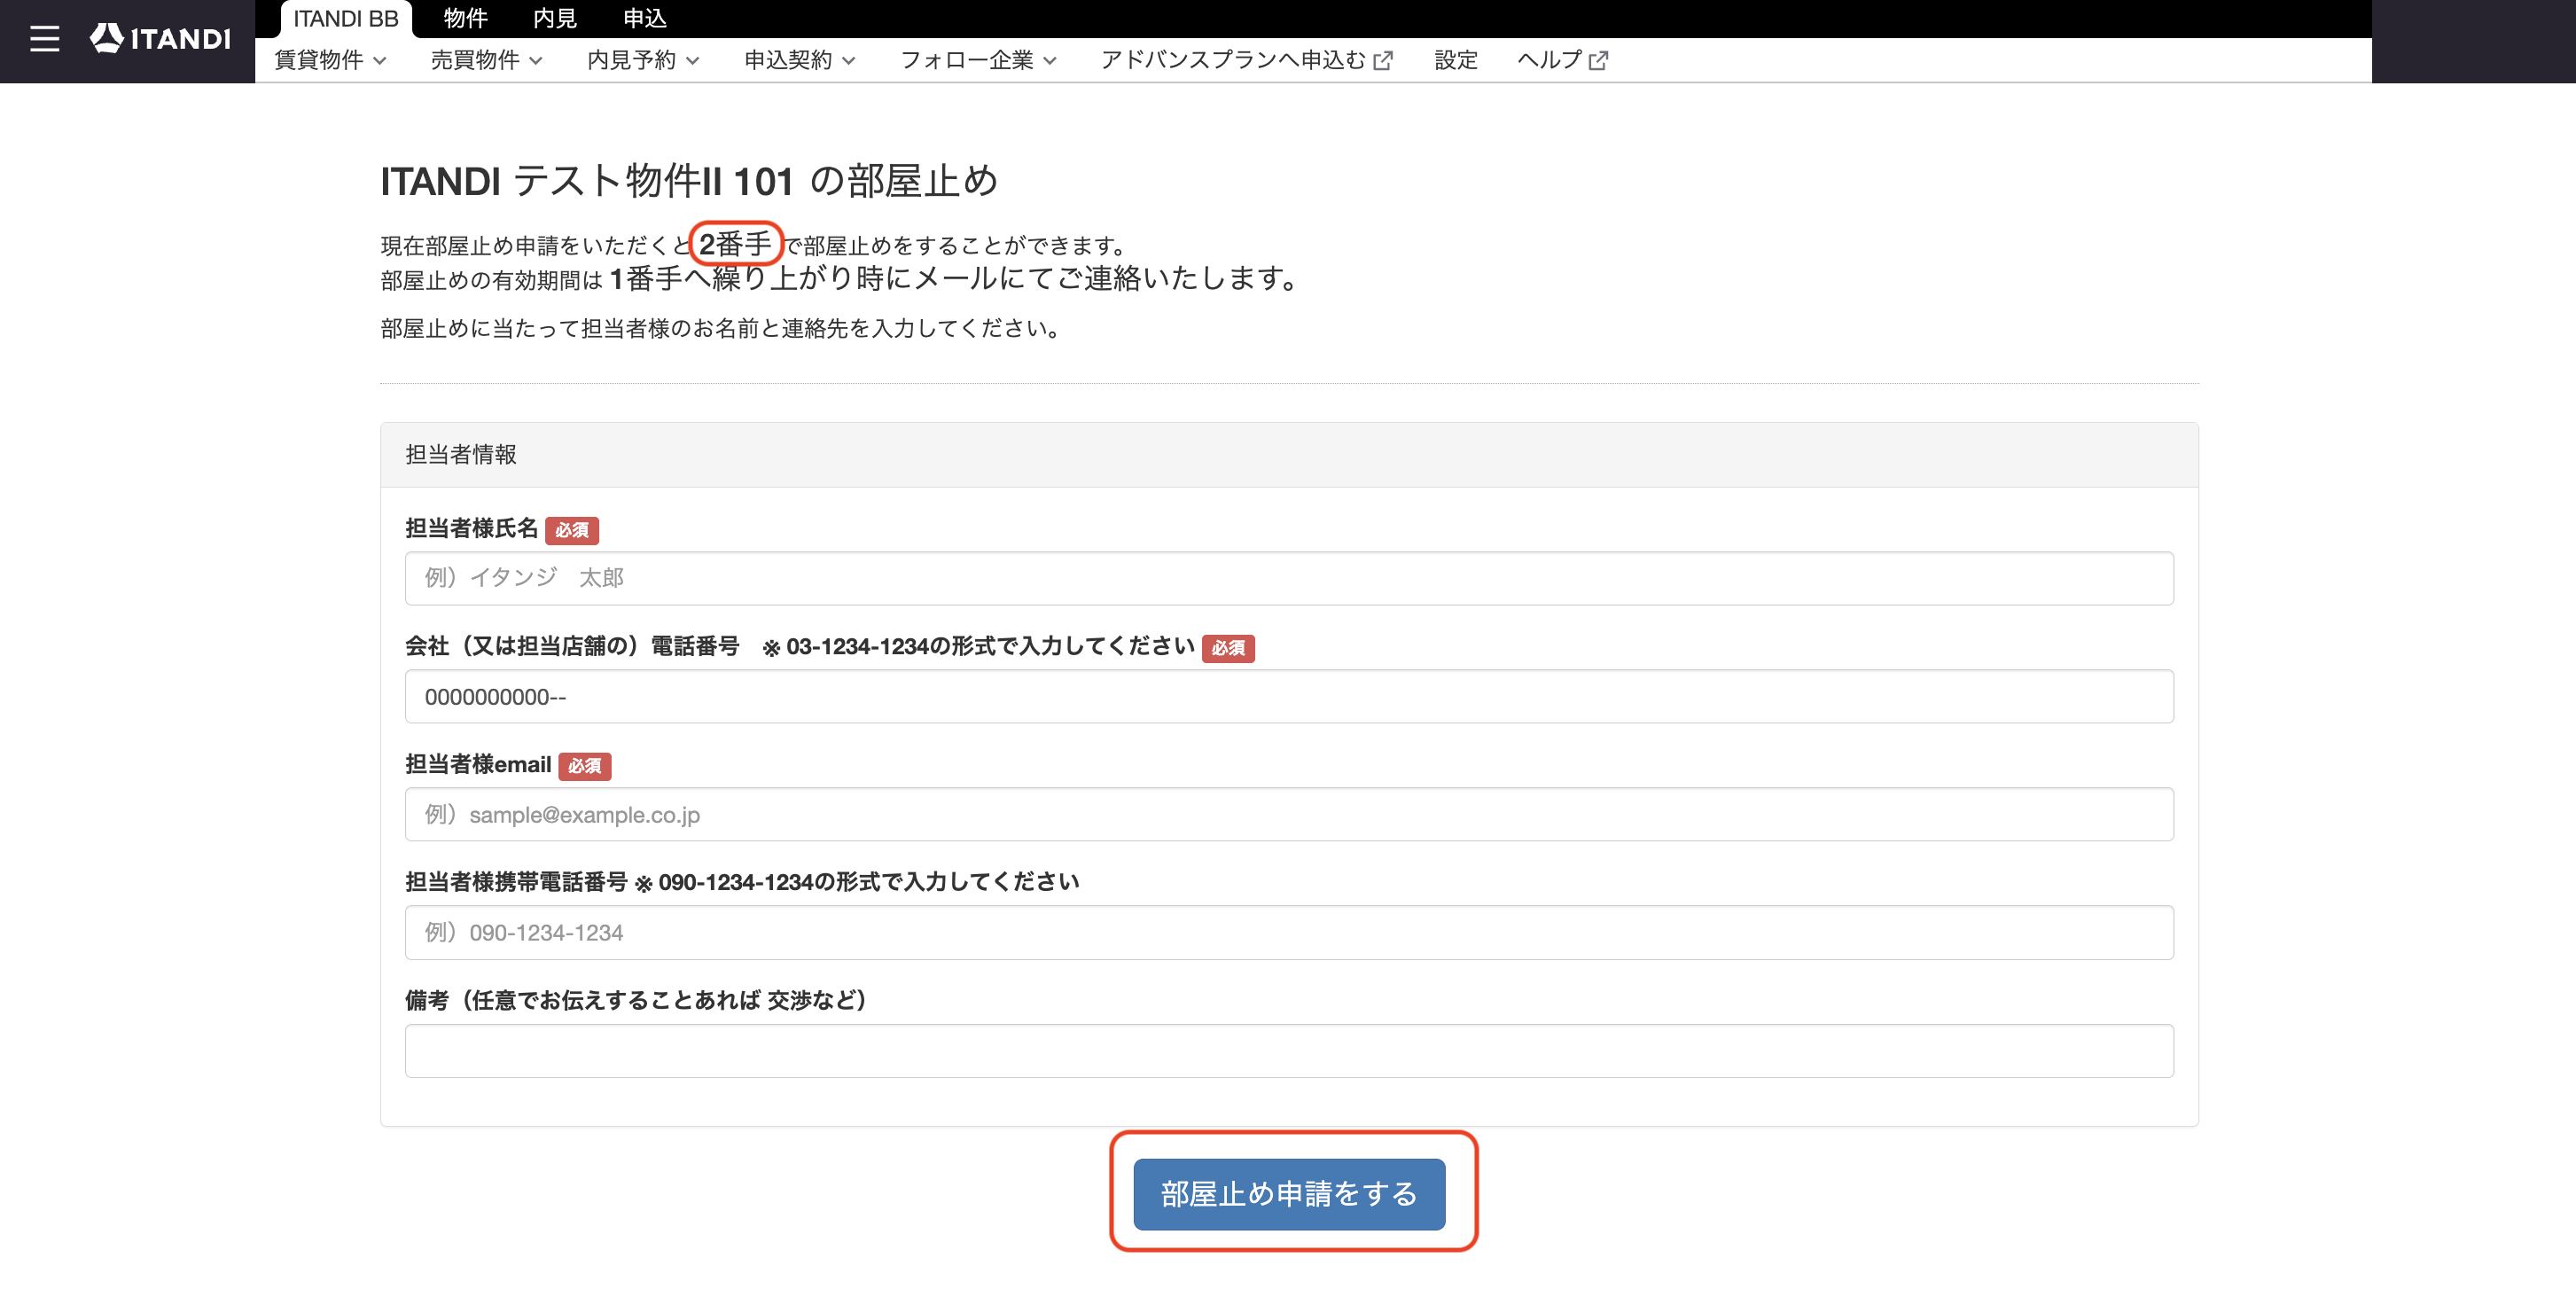The image size is (2576, 1289).
Task: Click the 担当者情報 panel header
Action: [1288, 455]
